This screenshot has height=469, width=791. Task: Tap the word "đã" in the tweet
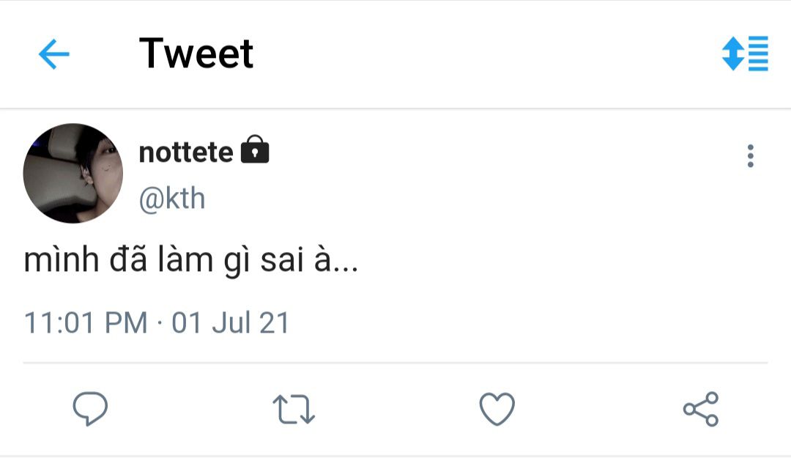(129, 259)
